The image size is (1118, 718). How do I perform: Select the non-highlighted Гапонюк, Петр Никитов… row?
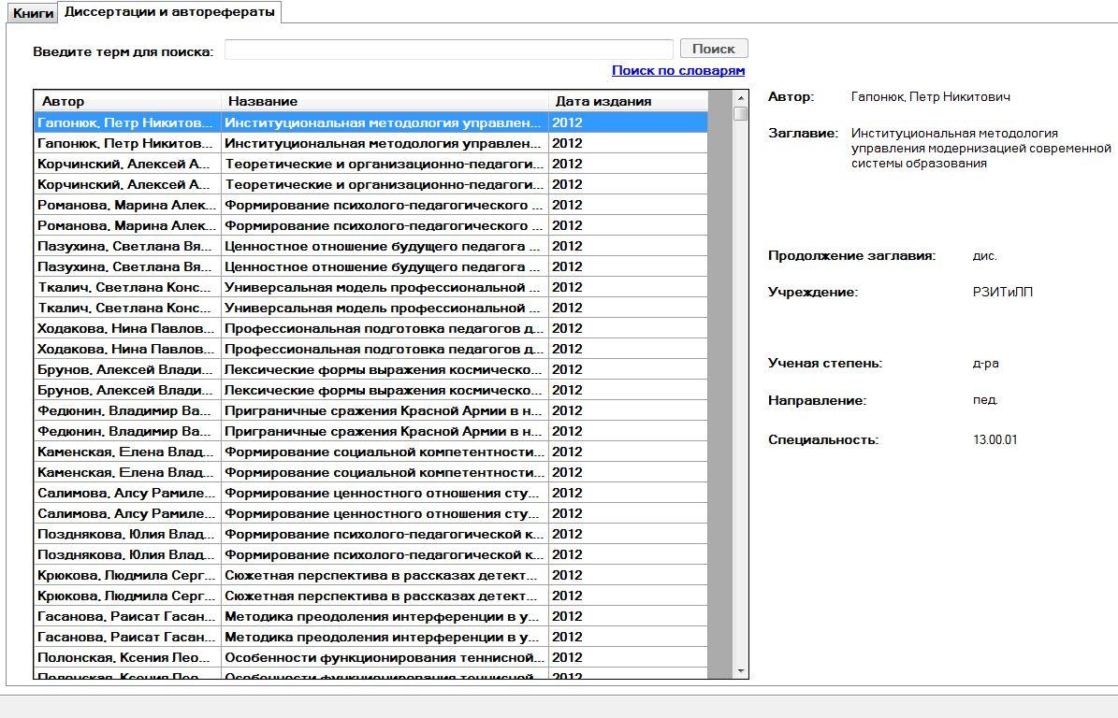[370, 143]
